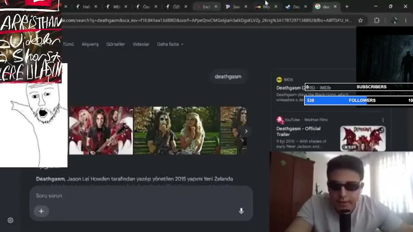The image size is (413, 232).
Task: Select the Alışveriş search filter
Action: click(x=90, y=44)
